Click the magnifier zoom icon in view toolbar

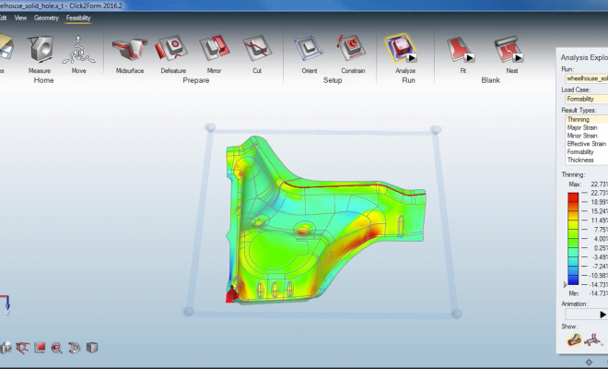coord(56,348)
